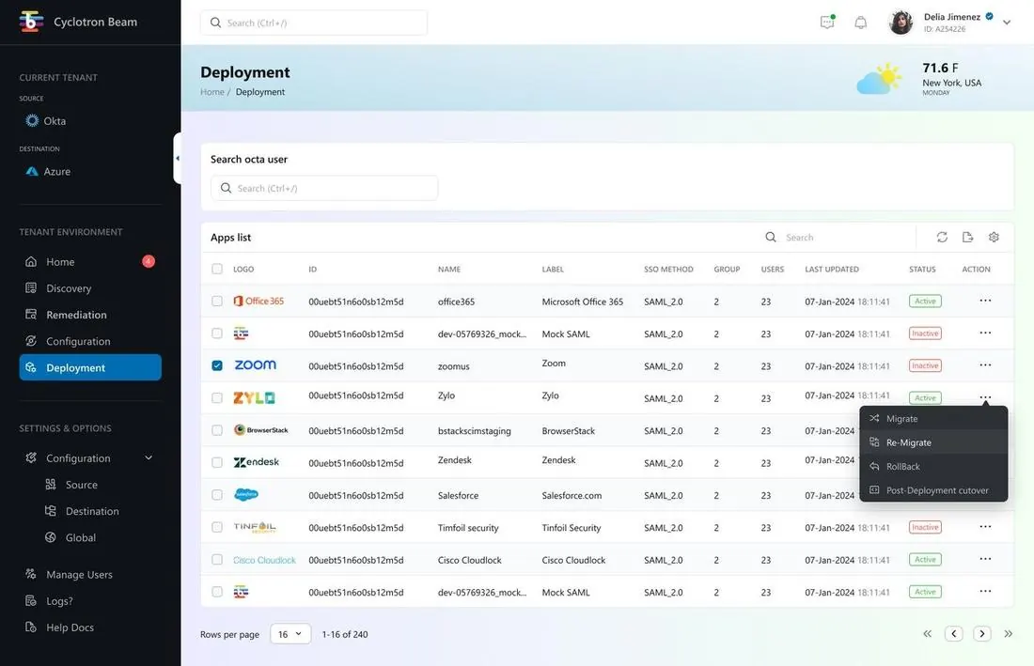The width and height of the screenshot is (1034, 666).
Task: Open the chat messages icon in header
Action: 827,22
